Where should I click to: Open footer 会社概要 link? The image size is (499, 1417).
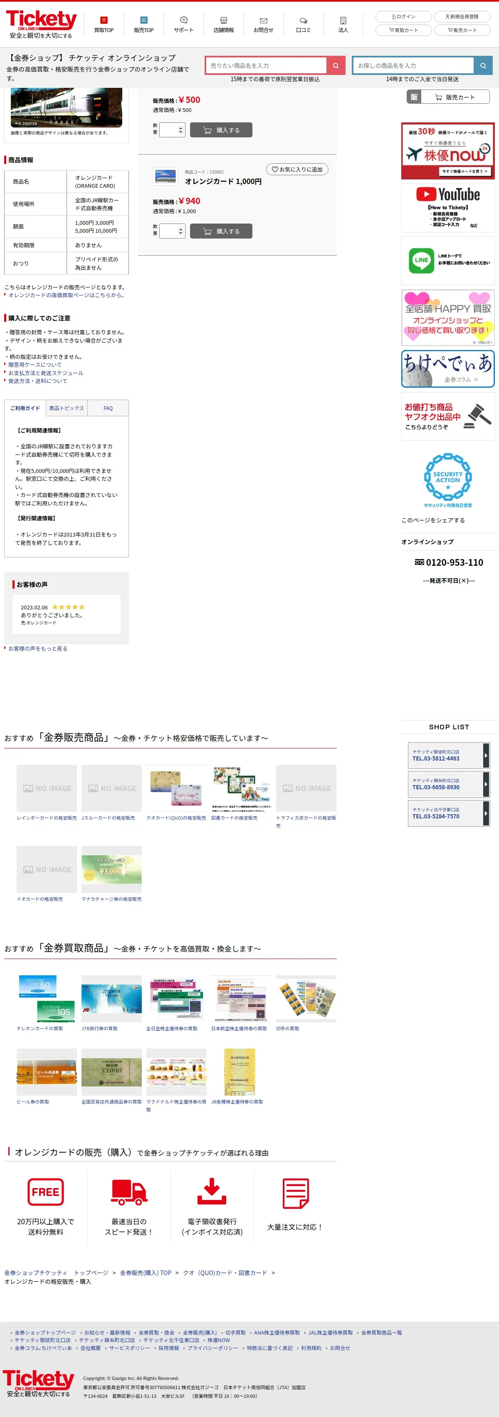point(90,1348)
